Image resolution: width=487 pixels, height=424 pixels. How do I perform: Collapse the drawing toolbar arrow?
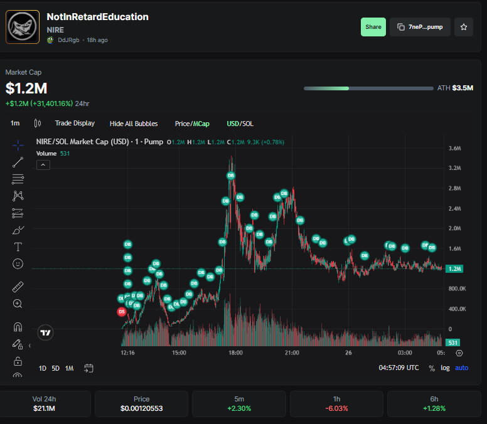click(30, 346)
